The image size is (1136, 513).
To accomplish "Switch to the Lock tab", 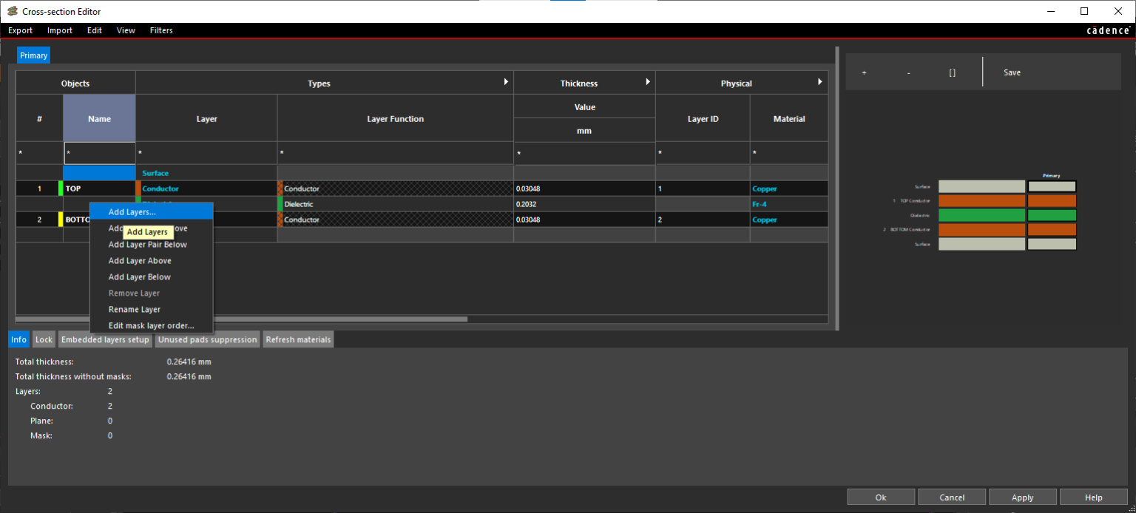I will [44, 339].
